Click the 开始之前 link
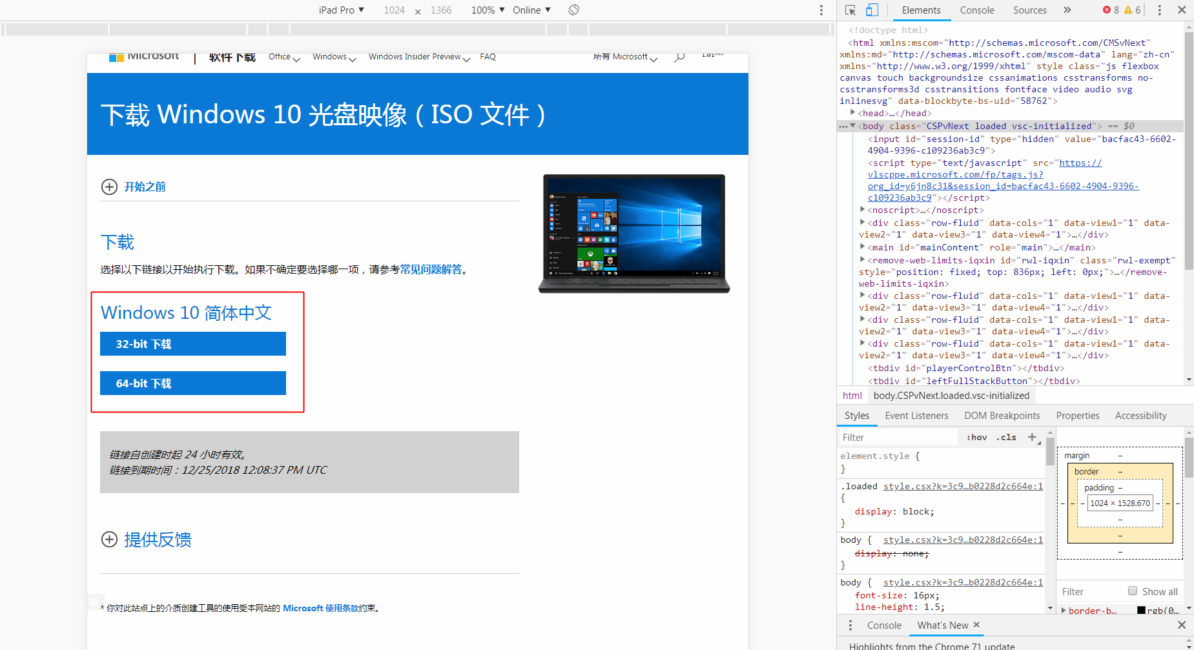1194x650 pixels. 145,187
